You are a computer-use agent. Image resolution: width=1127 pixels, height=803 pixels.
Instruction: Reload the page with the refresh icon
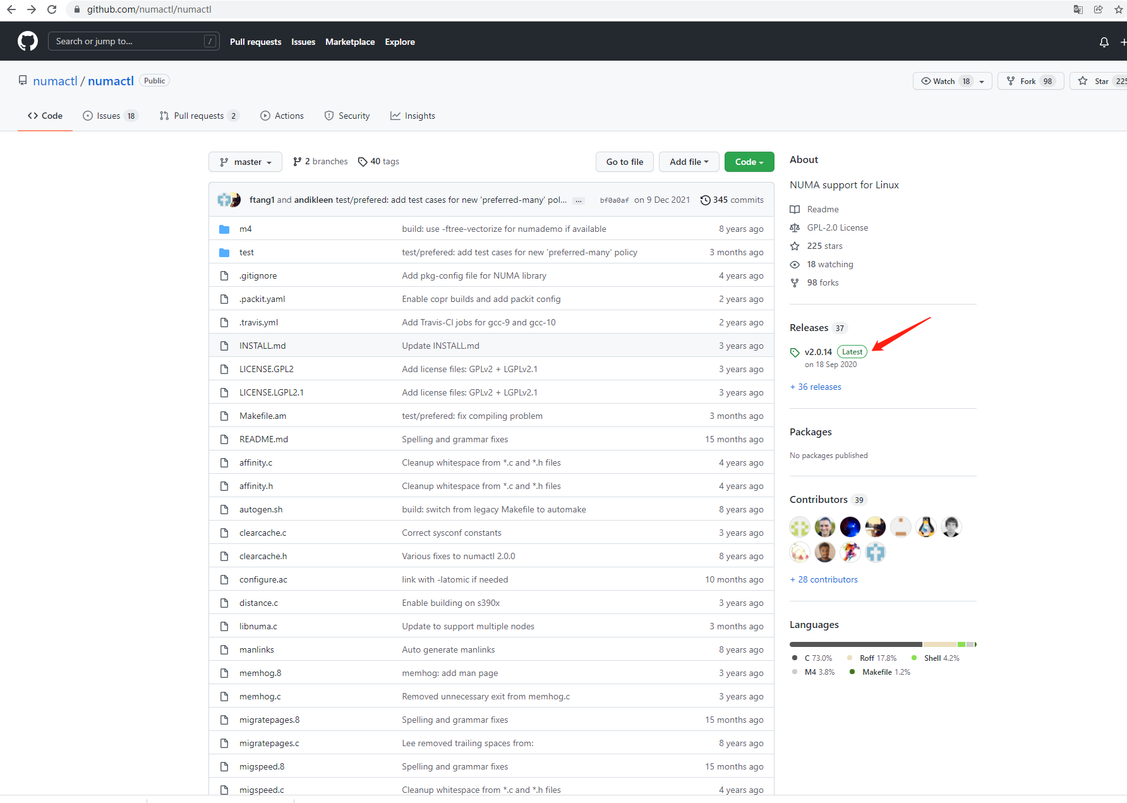point(52,9)
